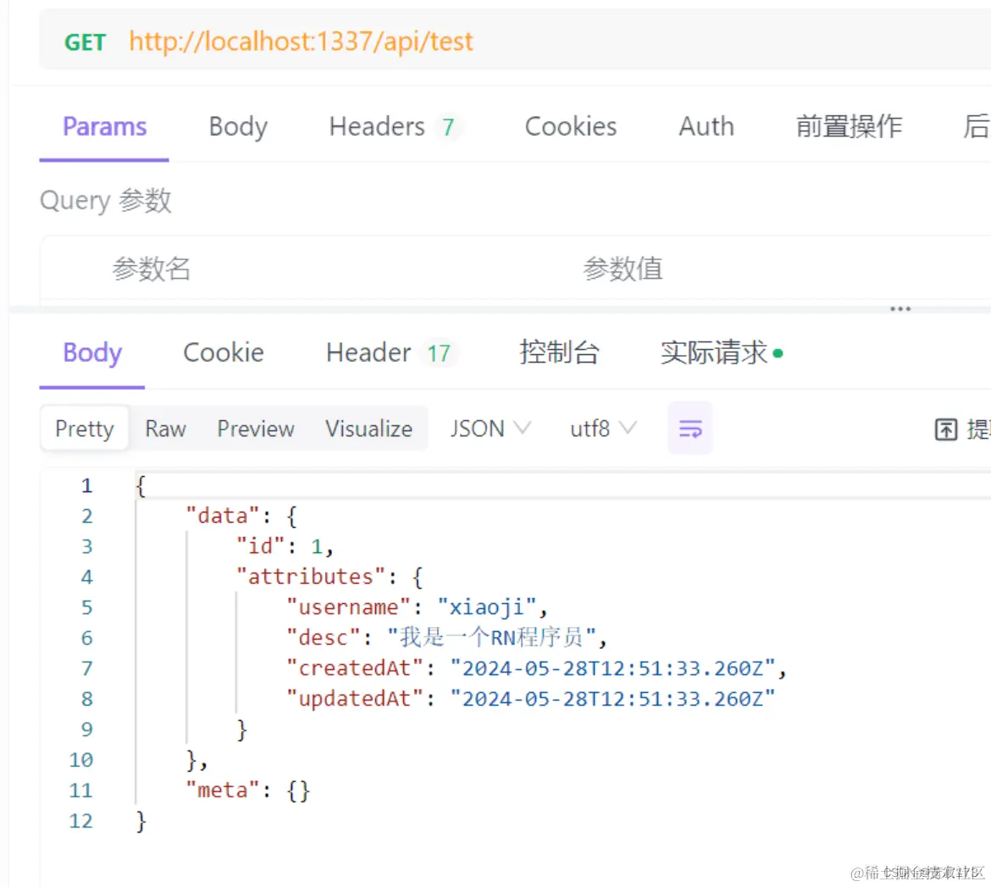Open the Auth tab

tap(706, 126)
